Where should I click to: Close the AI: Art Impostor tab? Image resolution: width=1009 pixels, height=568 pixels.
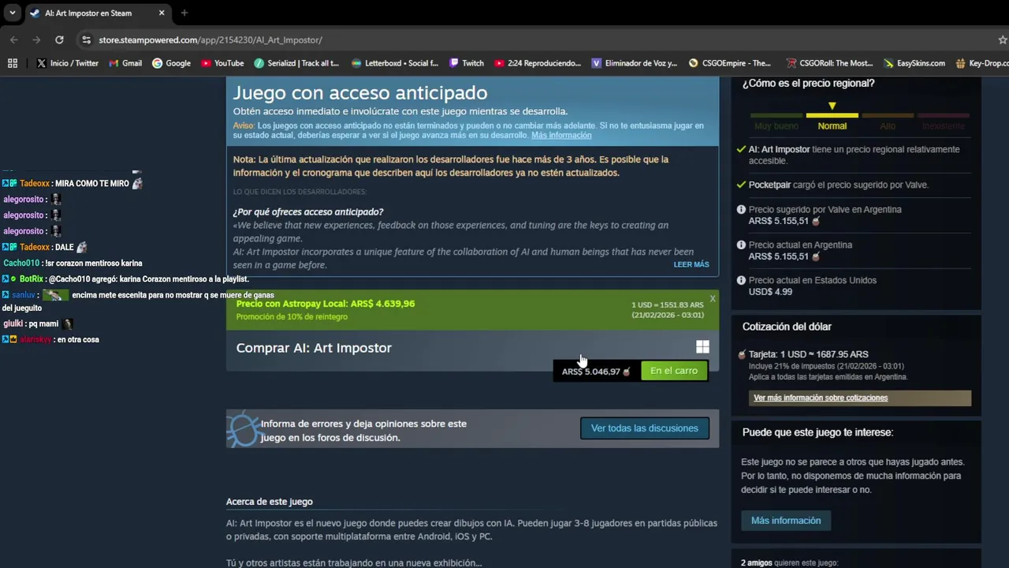pos(162,13)
